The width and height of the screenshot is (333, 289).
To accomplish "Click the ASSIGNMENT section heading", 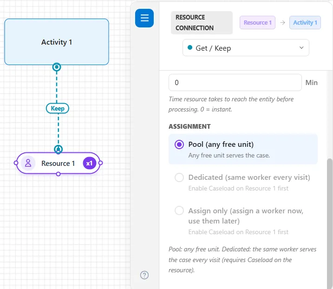I will click(x=189, y=126).
